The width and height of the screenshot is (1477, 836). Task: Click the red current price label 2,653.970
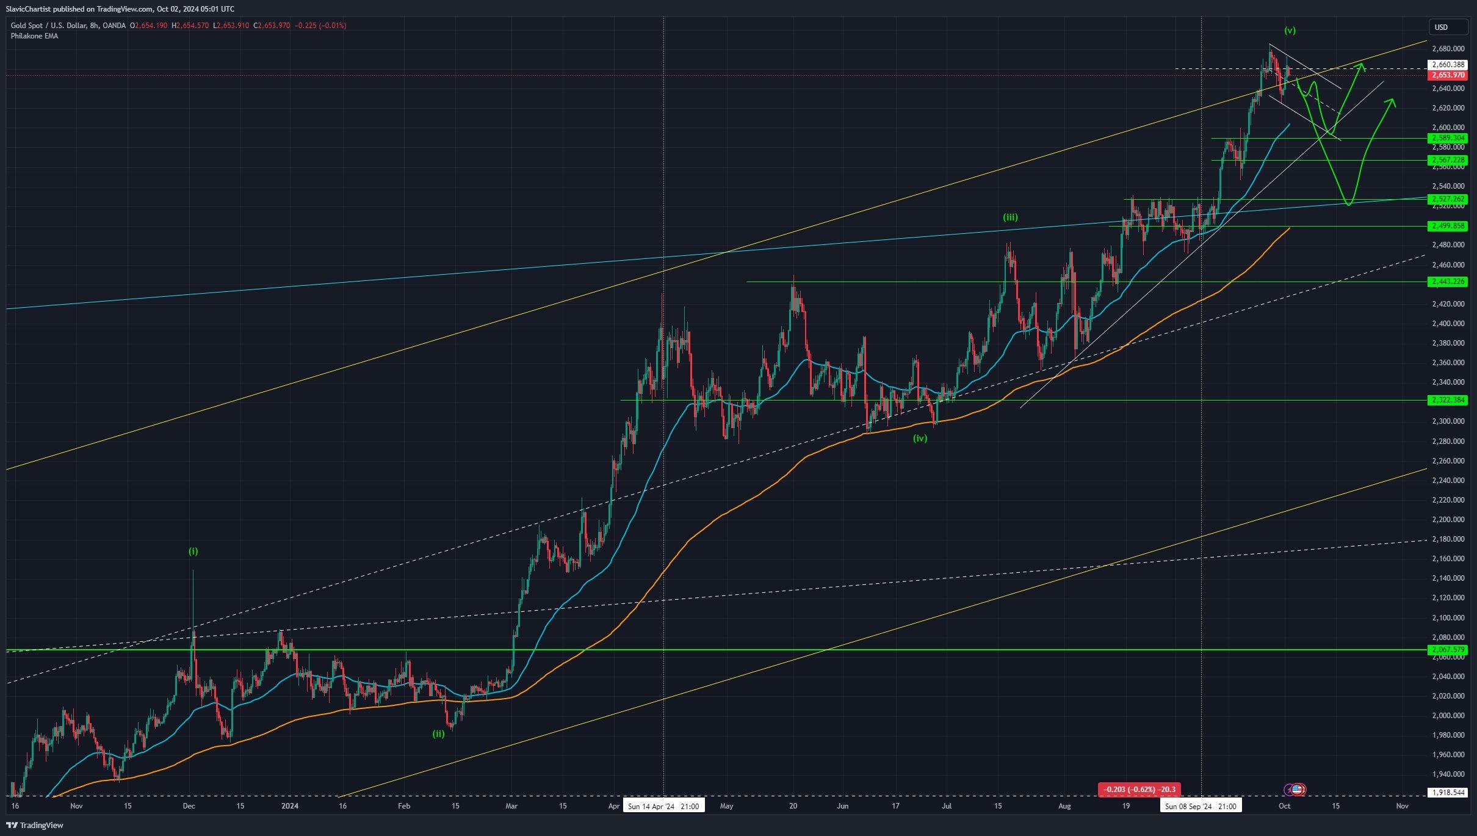(x=1448, y=75)
